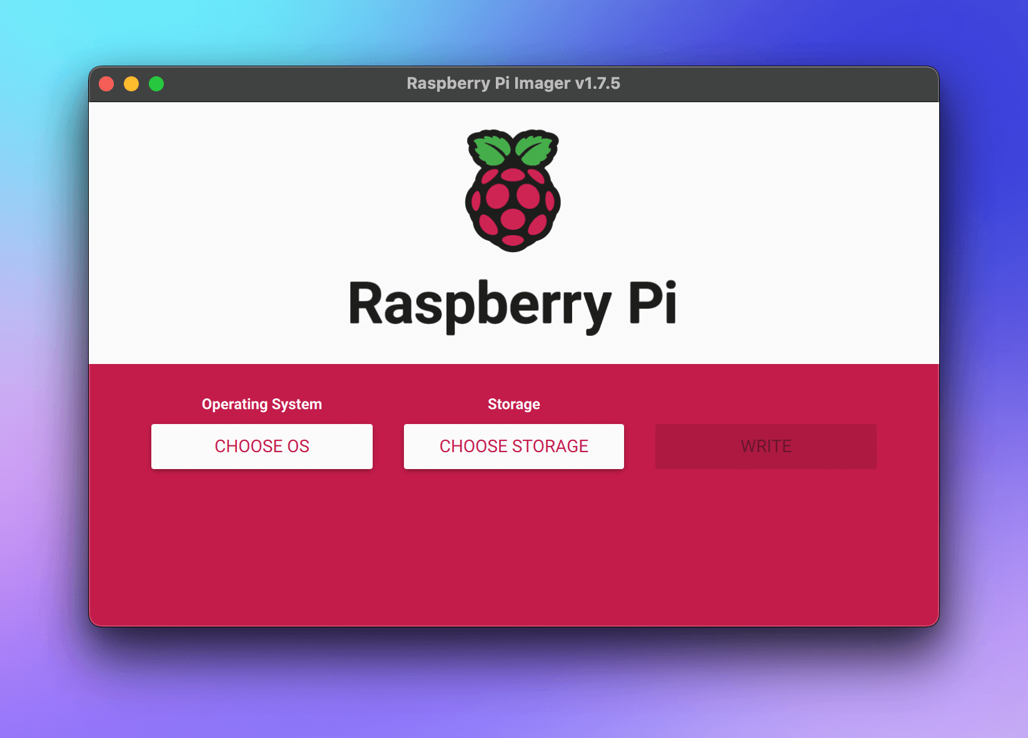Click the 'Storage' label

pos(514,404)
